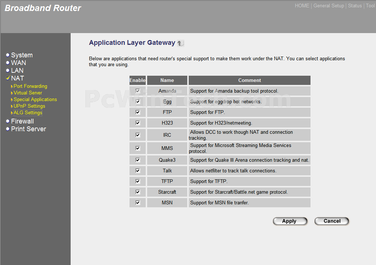Screen dimensions: 376x265
Task: Toggle the IRC enable checkbox
Action: [x=138, y=135]
